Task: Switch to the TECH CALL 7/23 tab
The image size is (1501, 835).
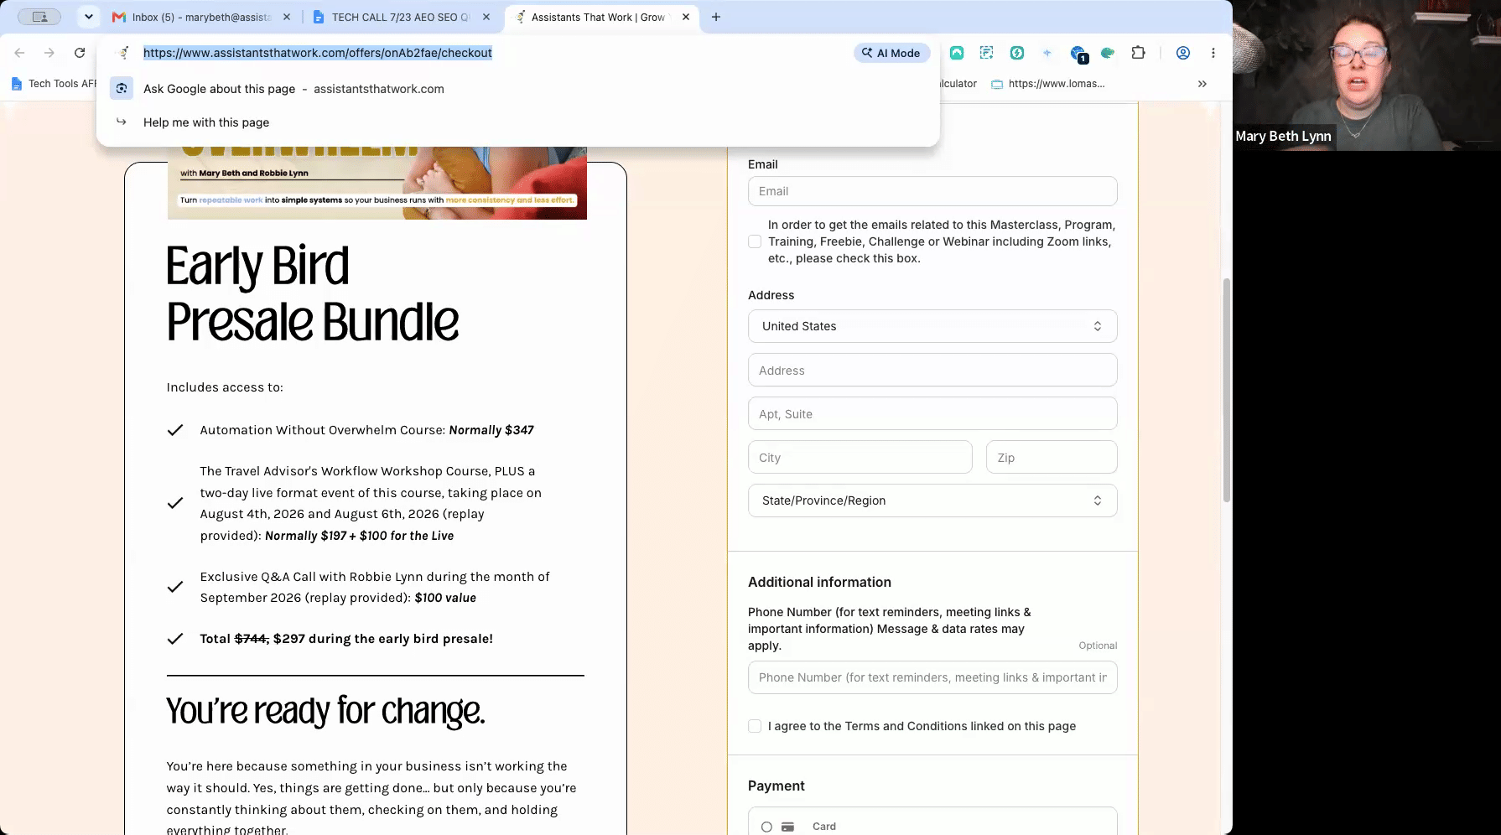Action: click(x=400, y=17)
